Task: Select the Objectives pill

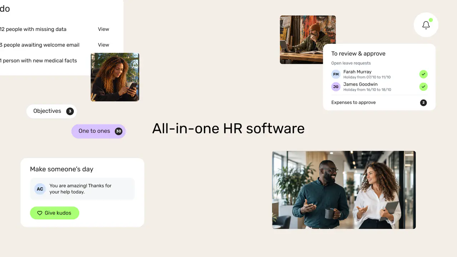Action: (x=51, y=111)
